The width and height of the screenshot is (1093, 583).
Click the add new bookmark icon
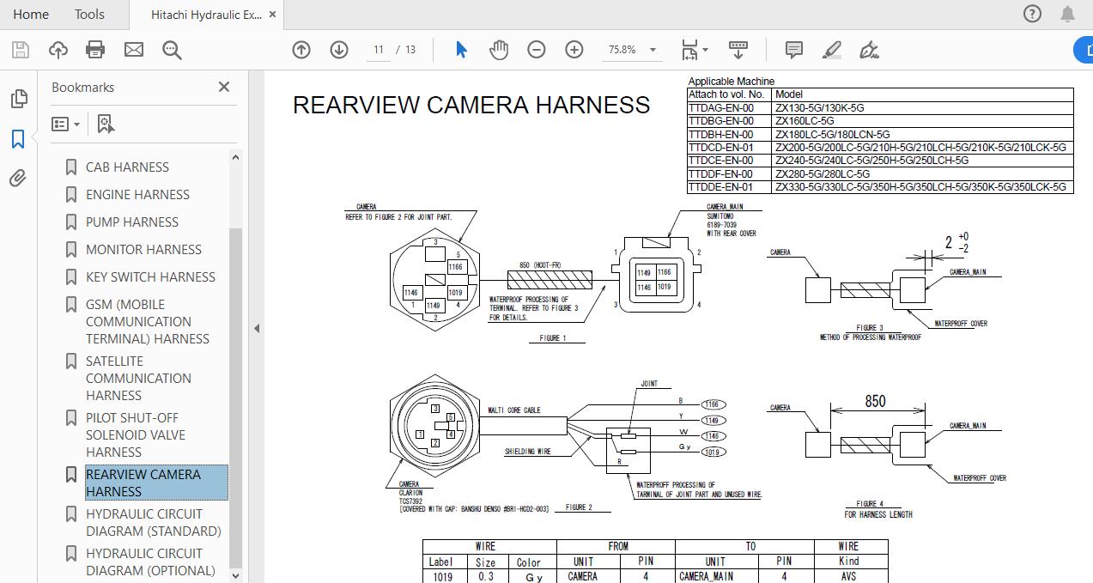point(106,124)
